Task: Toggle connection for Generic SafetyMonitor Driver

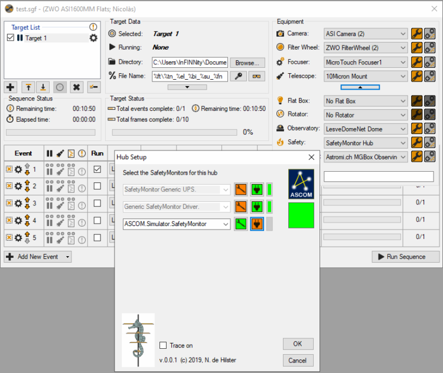Action: [257, 207]
